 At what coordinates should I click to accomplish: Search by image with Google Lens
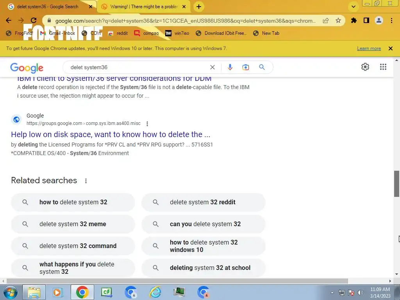pos(245,67)
